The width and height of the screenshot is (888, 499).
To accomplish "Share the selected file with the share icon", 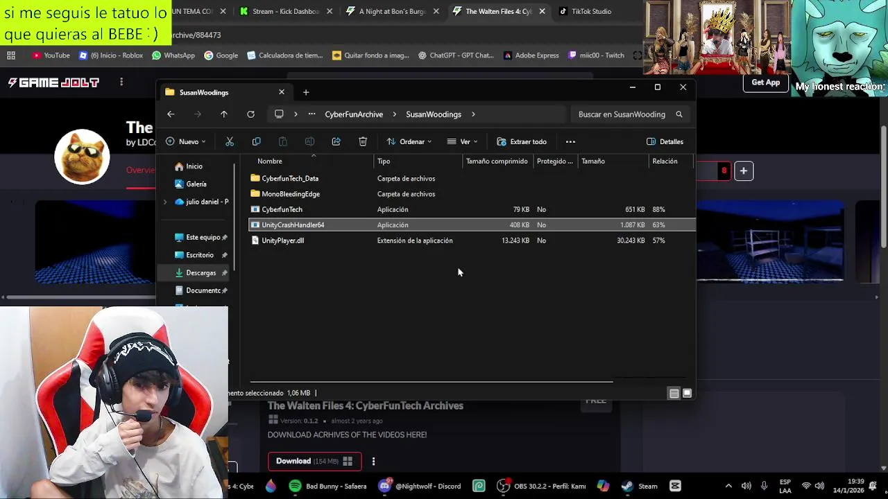I will point(336,141).
